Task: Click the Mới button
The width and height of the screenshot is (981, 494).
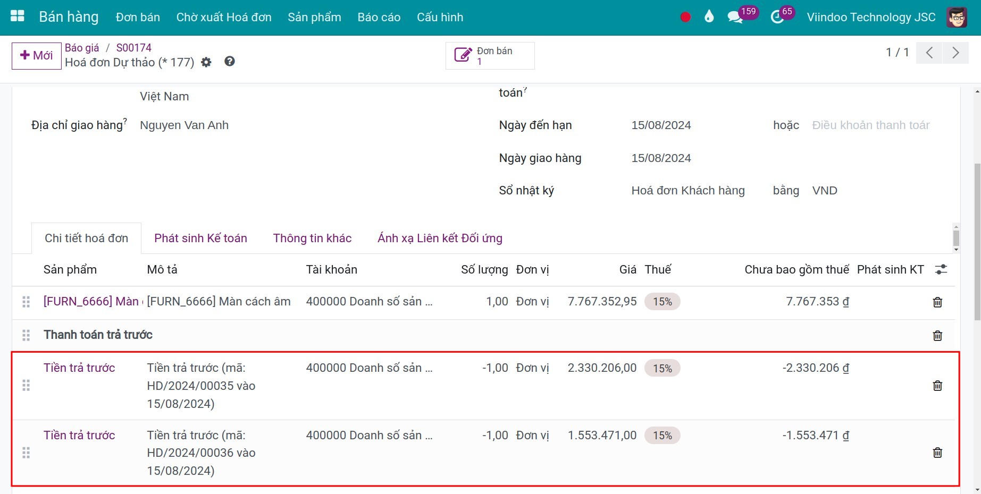Action: pos(36,55)
